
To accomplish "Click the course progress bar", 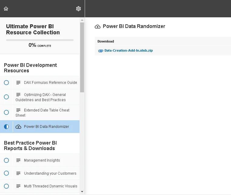I will click(40, 40).
